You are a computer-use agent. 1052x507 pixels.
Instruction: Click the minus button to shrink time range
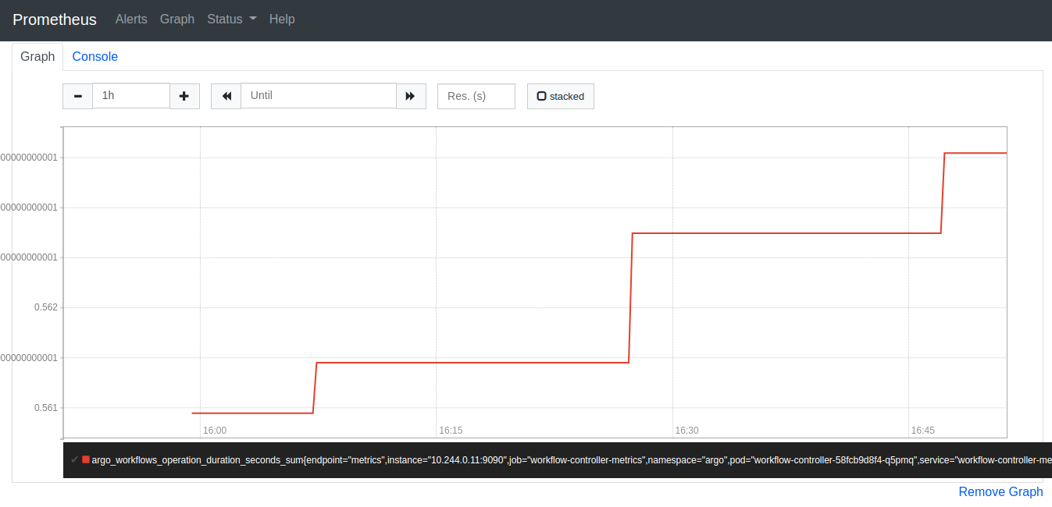77,96
